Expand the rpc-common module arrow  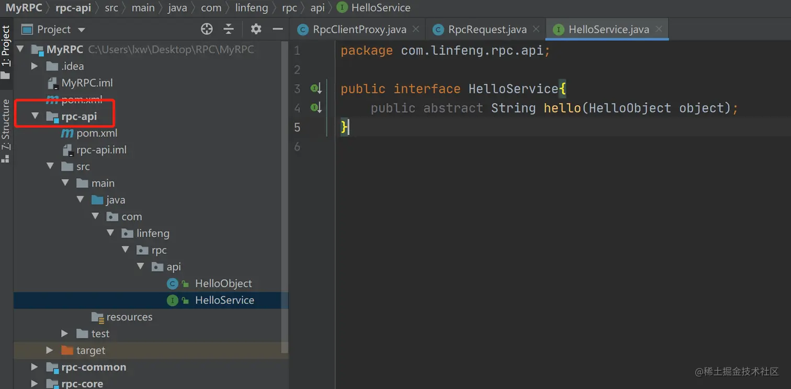35,368
